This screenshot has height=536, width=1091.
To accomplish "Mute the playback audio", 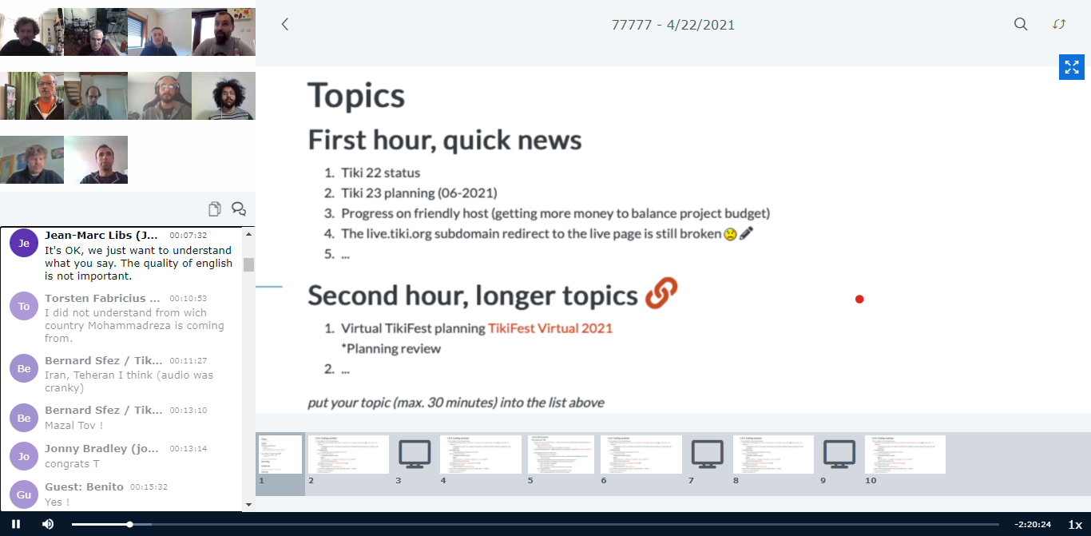I will [48, 524].
